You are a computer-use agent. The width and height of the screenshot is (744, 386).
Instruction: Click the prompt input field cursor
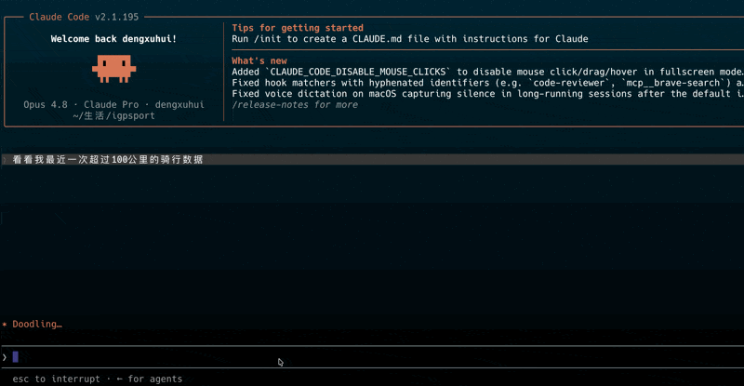click(15, 356)
